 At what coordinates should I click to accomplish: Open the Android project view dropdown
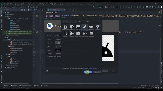tap(8, 10)
